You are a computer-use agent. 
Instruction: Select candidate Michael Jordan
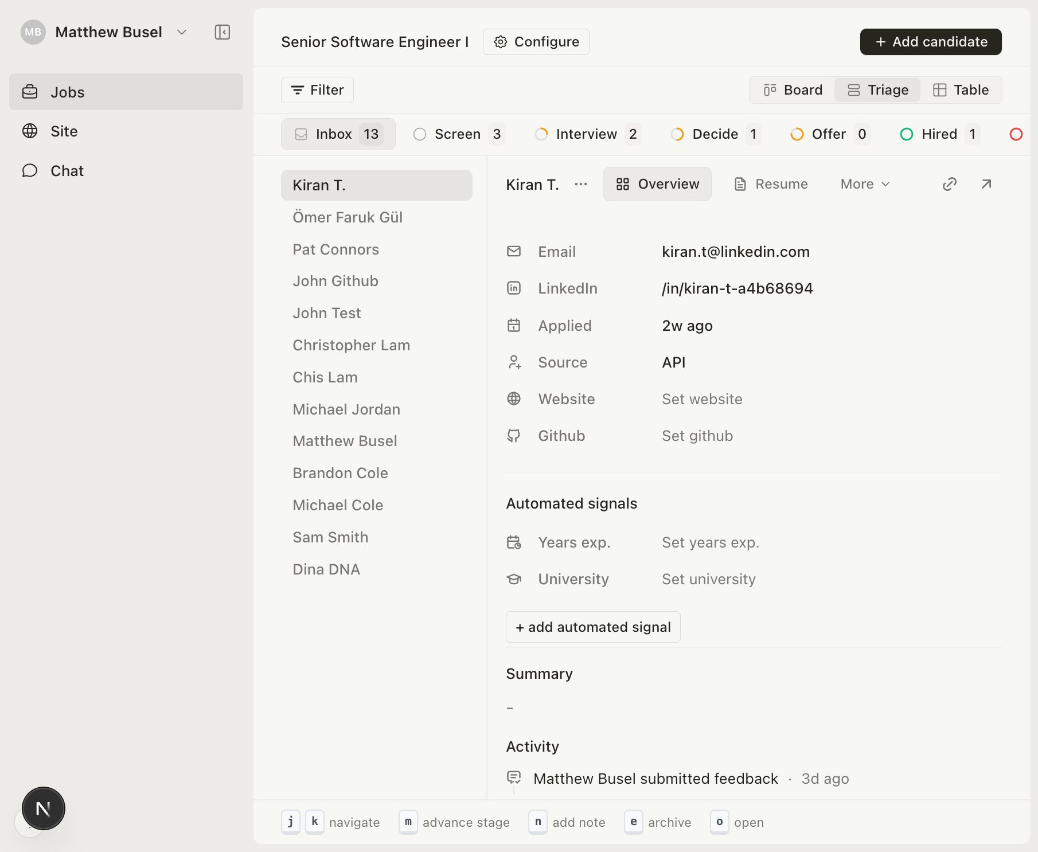377,409
